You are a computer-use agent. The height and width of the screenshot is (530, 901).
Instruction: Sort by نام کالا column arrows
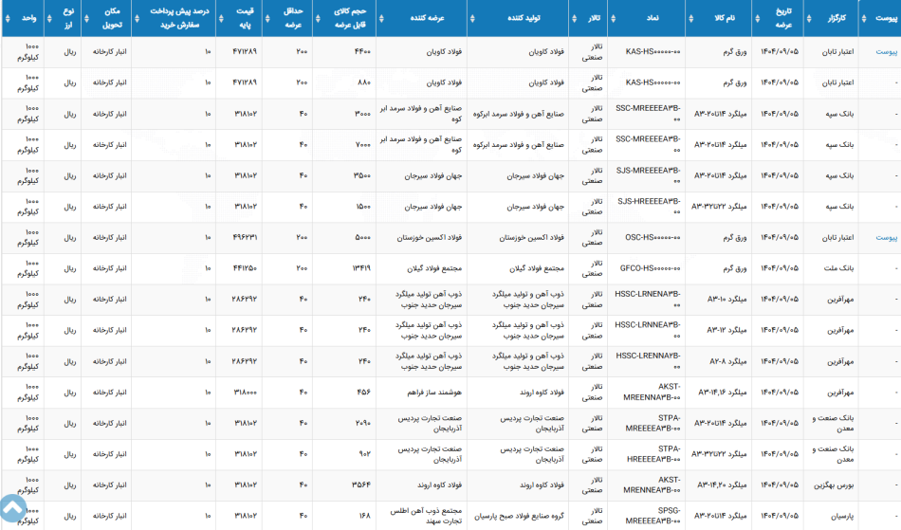coord(691,18)
